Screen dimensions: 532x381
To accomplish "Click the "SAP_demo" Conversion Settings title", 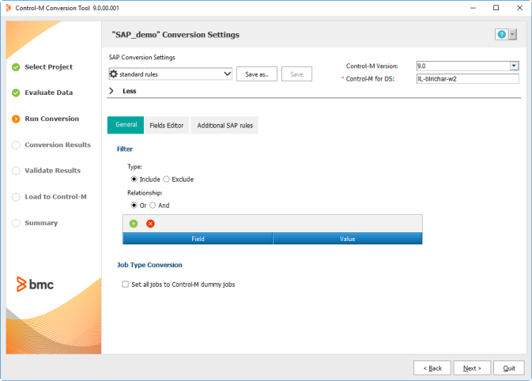I will click(x=175, y=35).
